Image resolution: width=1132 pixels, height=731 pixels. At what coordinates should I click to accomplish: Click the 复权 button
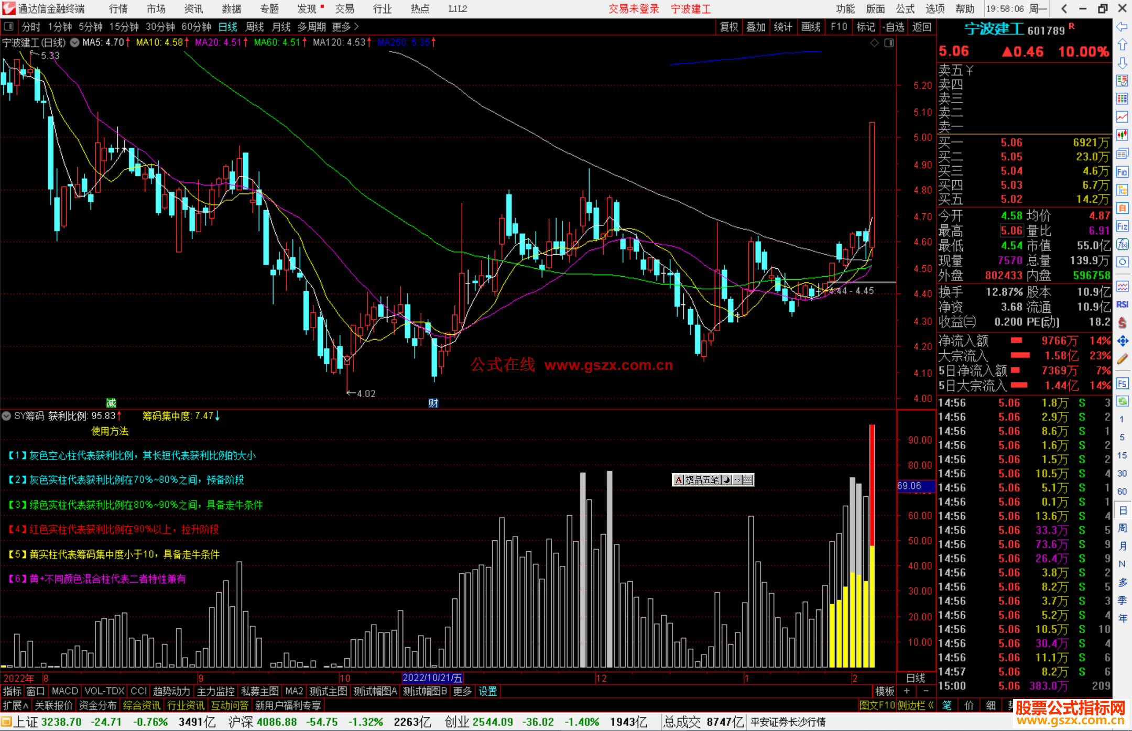[728, 27]
